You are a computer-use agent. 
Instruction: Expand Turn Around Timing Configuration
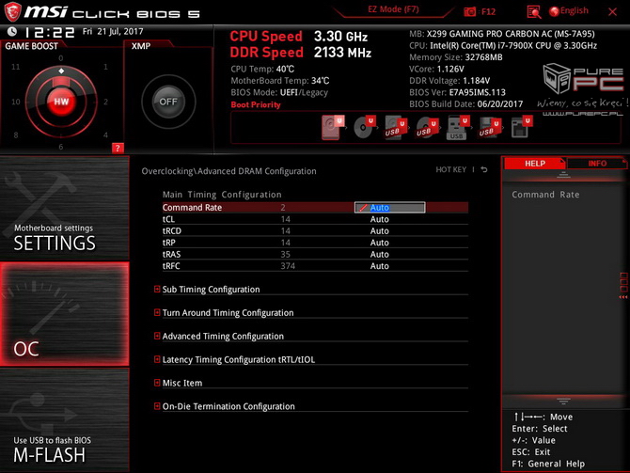(x=228, y=312)
